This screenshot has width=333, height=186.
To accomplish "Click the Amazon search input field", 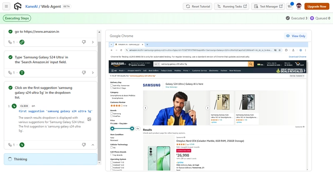I will click(x=204, y=64).
